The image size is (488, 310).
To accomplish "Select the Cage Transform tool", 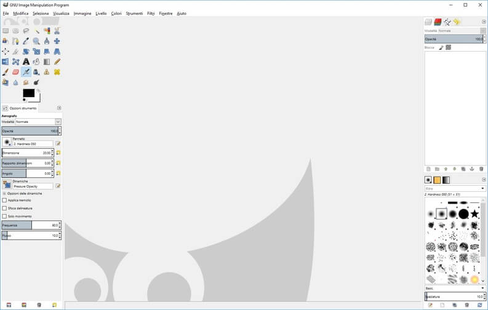I will pyautogui.click(x=15, y=62).
